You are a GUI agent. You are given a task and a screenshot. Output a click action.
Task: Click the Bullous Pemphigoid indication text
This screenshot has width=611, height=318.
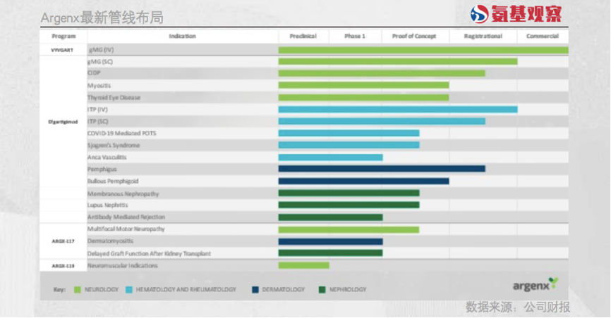point(113,181)
